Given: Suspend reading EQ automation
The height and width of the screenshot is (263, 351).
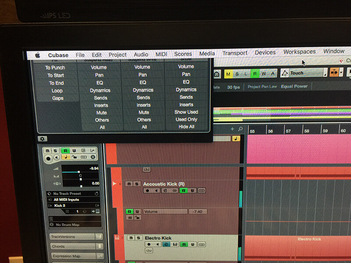Looking at the screenshot, I should [x=100, y=83].
